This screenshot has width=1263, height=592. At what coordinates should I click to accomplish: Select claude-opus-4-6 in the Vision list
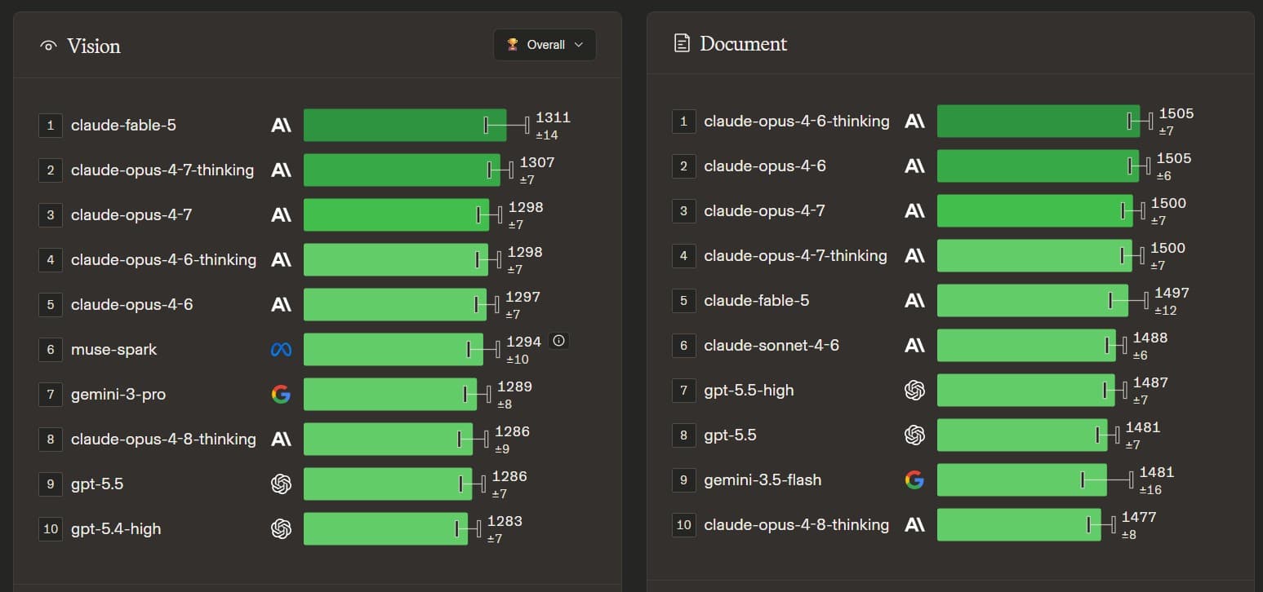tap(132, 305)
